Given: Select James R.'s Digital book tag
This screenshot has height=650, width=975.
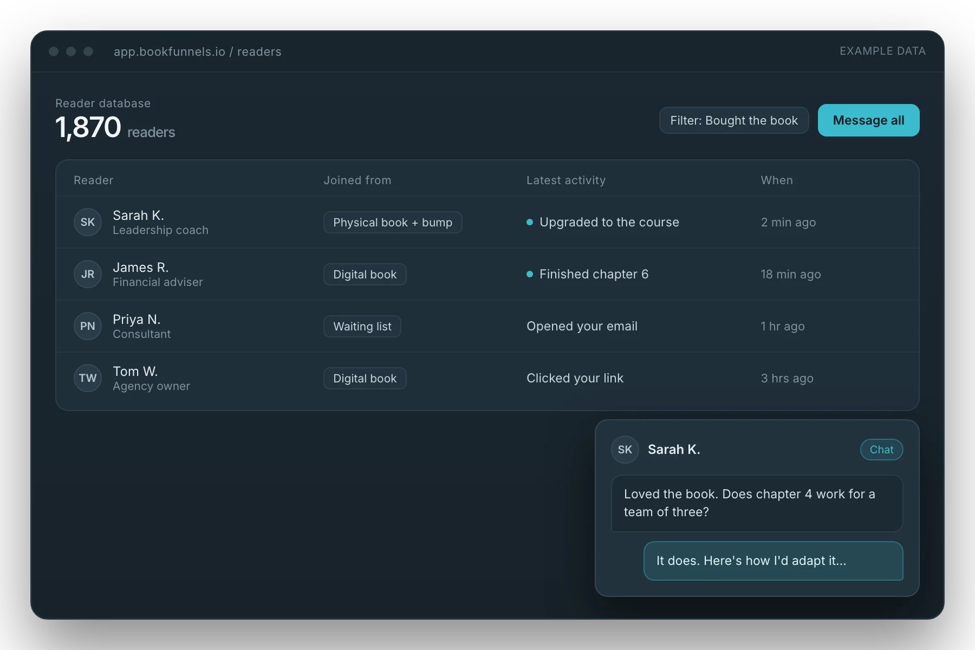Looking at the screenshot, I should click(365, 275).
